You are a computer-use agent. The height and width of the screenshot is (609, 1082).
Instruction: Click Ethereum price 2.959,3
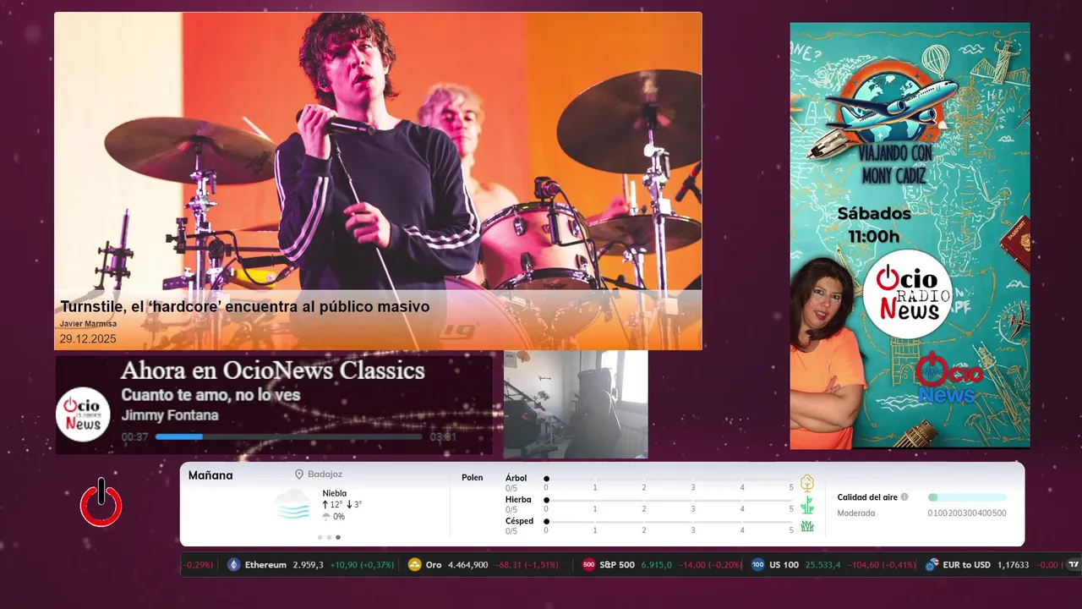[x=309, y=565]
